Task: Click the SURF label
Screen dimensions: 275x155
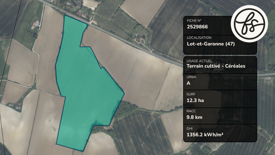Action: (191, 94)
